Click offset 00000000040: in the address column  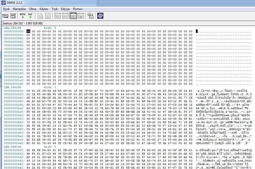click(14, 38)
